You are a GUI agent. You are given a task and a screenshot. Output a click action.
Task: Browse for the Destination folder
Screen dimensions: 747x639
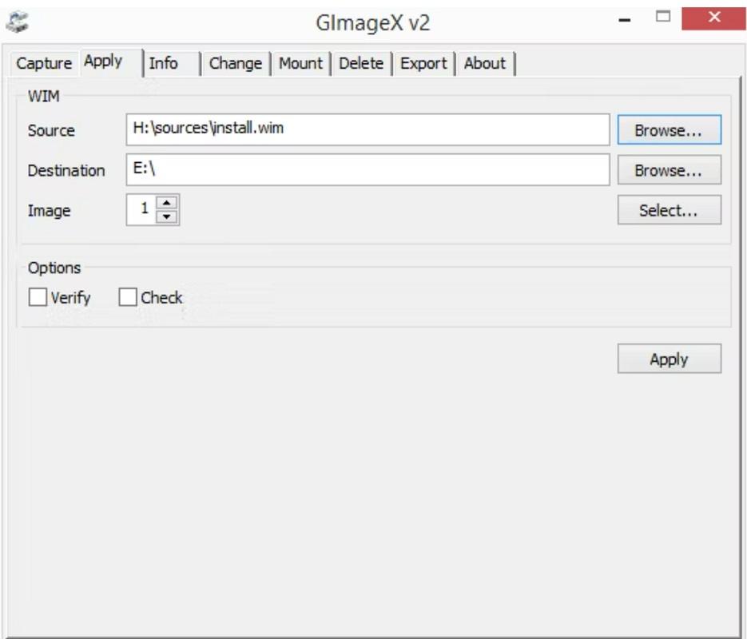point(669,170)
